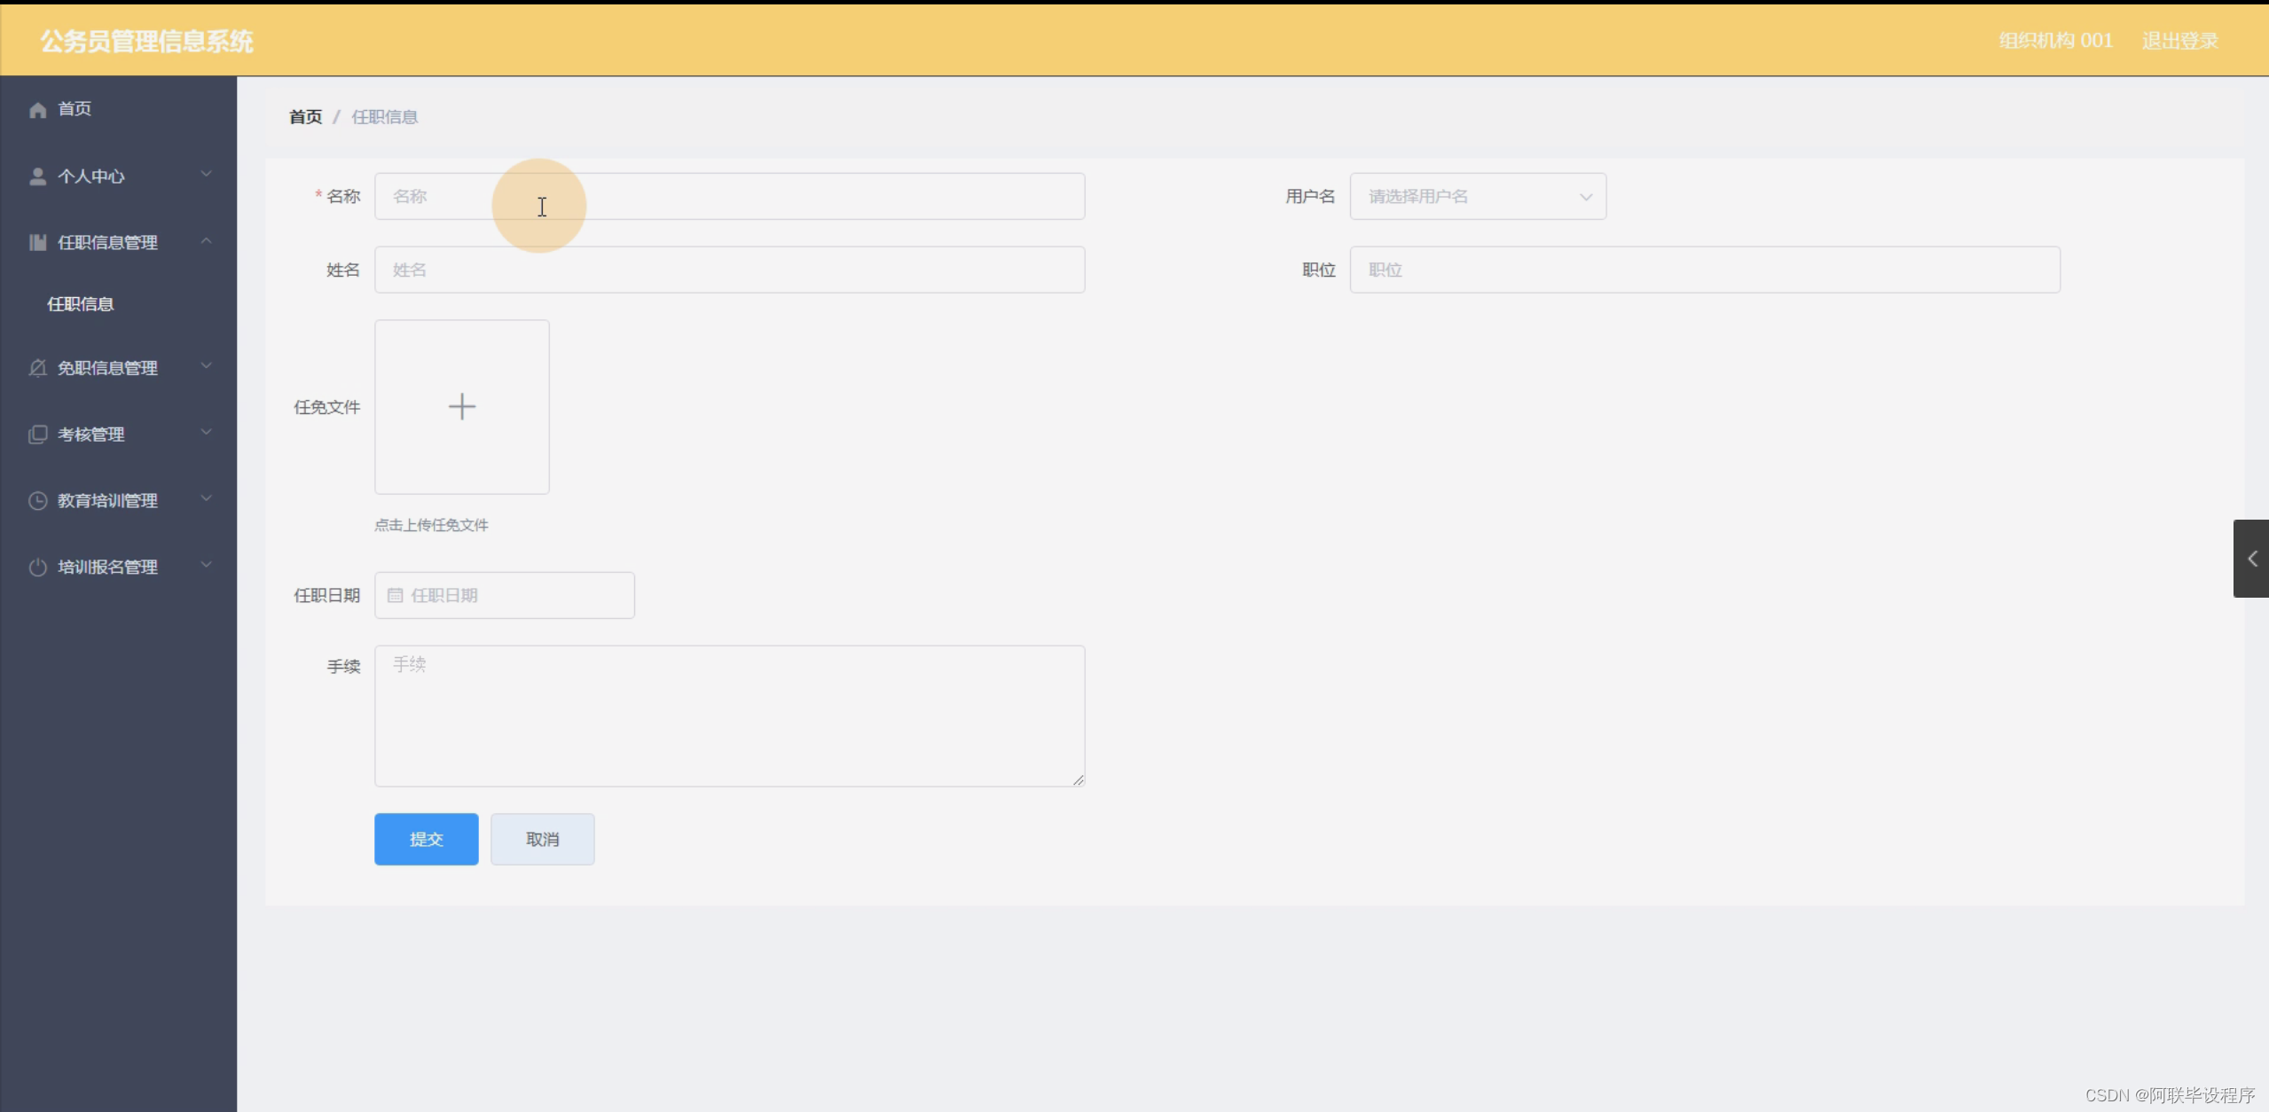Viewport: 2269px width, 1112px height.
Task: Open the 任职日期 date picker field
Action: tap(504, 595)
